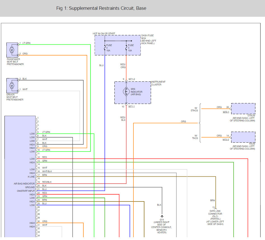Click the WHT label at driver pretensioner pin 1
The height and width of the screenshot is (240, 265).
pos(25,89)
